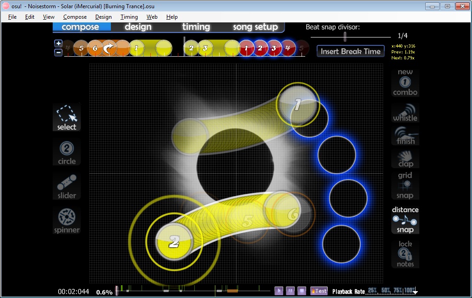
Task: Toggle new combo on the selection
Action: coord(405,82)
